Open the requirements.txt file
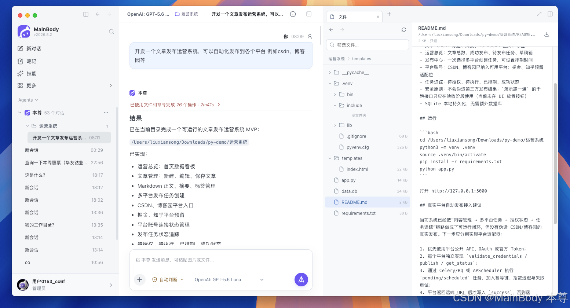Screen dimensions: 570x308 [x=367, y=213]
